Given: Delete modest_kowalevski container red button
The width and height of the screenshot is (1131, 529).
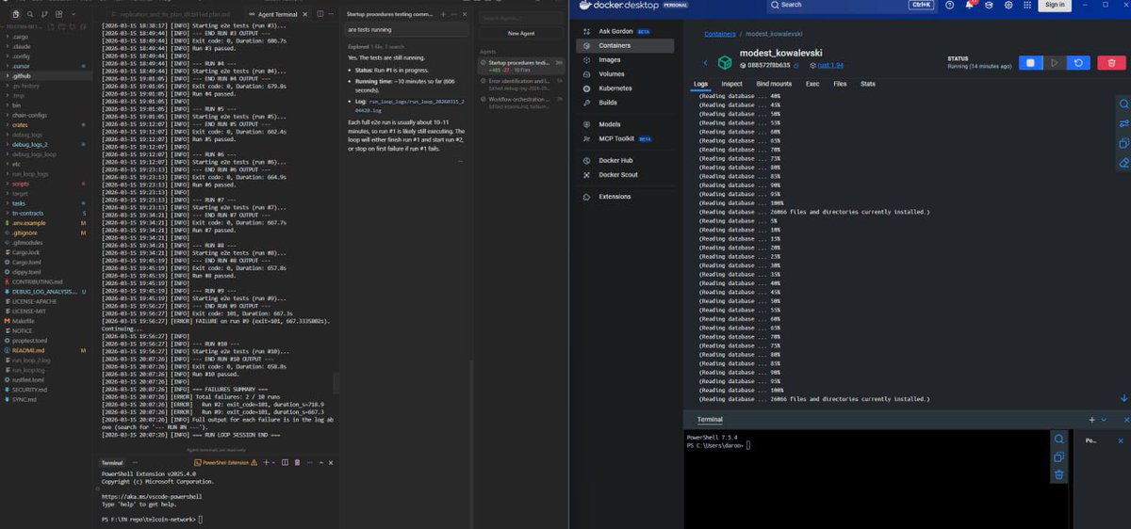Looking at the screenshot, I should pyautogui.click(x=1112, y=62).
